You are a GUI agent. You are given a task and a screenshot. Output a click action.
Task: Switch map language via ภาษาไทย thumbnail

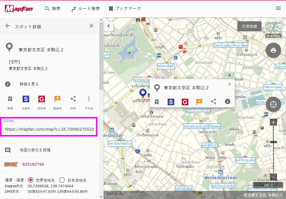click(273, 30)
